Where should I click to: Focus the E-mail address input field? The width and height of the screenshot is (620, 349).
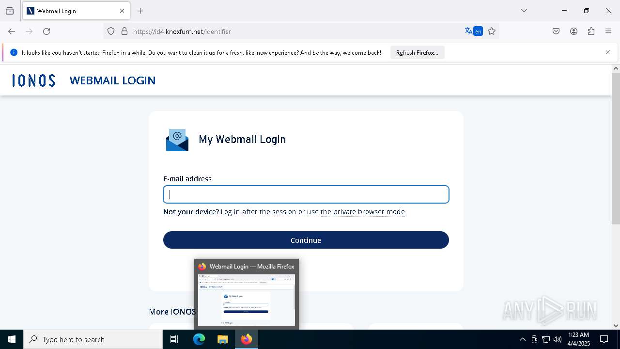tap(306, 194)
